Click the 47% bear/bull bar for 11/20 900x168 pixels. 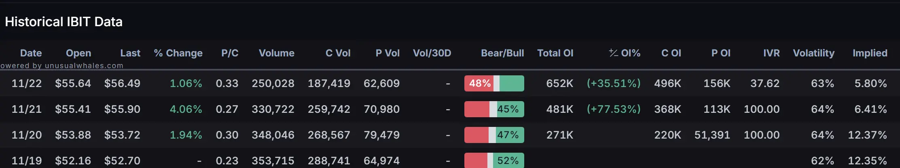pyautogui.click(x=494, y=135)
